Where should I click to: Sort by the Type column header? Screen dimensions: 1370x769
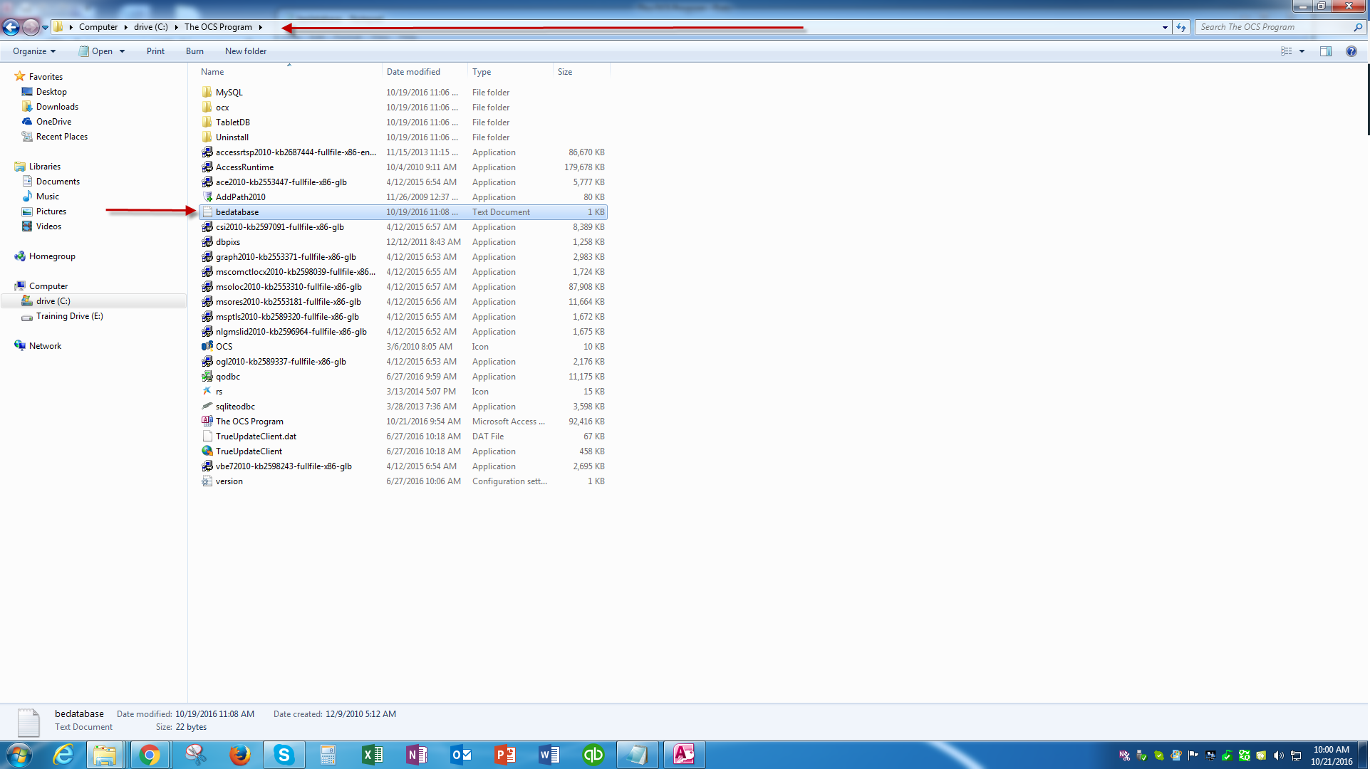(510, 72)
